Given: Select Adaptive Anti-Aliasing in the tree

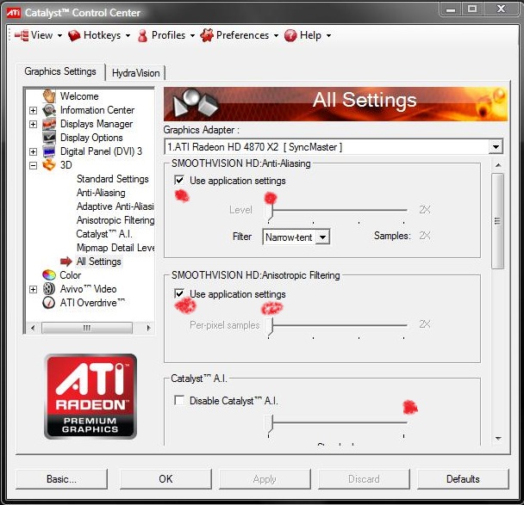Looking at the screenshot, I should (x=115, y=206).
